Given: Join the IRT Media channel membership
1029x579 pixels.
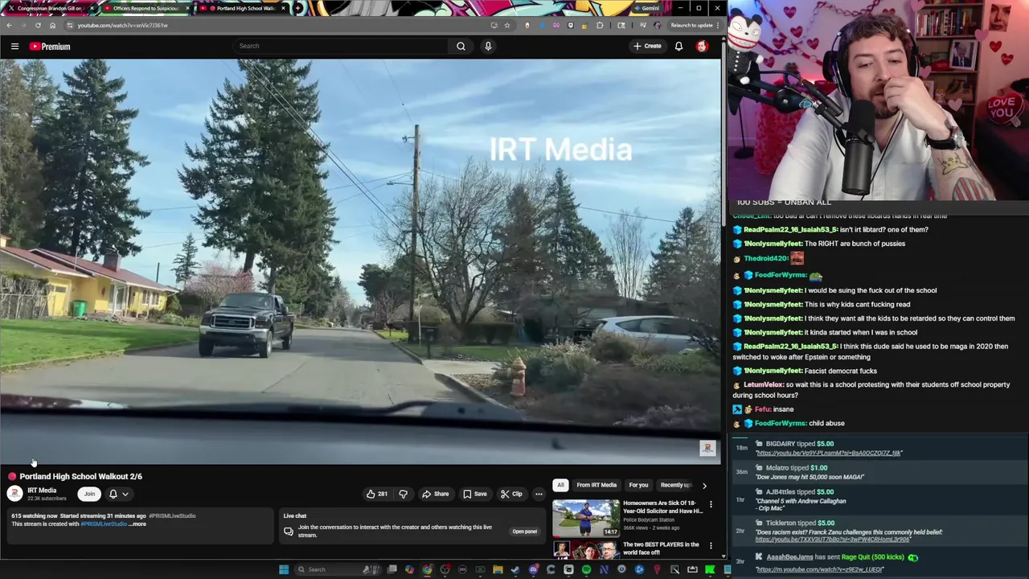Looking at the screenshot, I should pyautogui.click(x=89, y=494).
